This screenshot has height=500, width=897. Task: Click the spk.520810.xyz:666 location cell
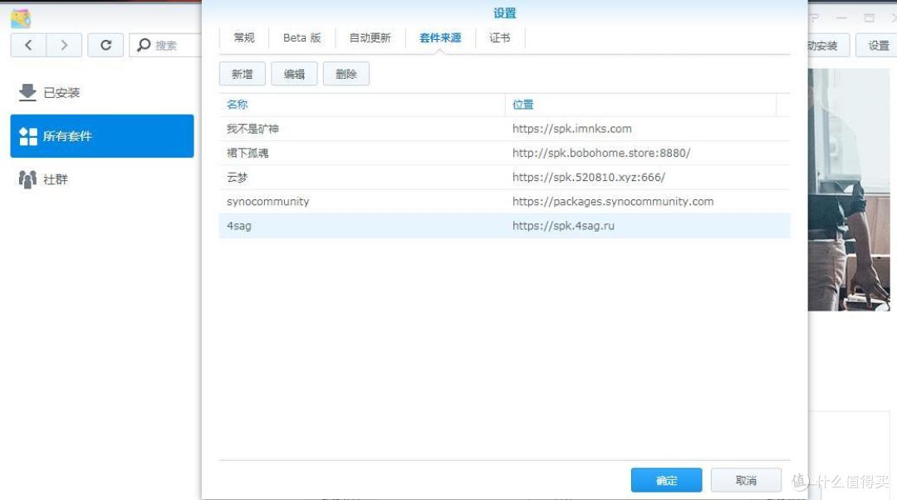[589, 178]
